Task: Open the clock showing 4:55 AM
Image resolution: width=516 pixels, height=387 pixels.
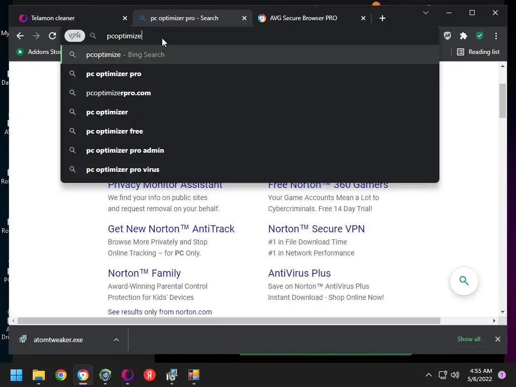Action: pyautogui.click(x=480, y=375)
